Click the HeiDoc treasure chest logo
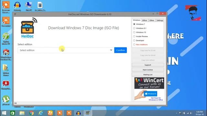This screenshot has height=116, width=207. coord(28,28)
